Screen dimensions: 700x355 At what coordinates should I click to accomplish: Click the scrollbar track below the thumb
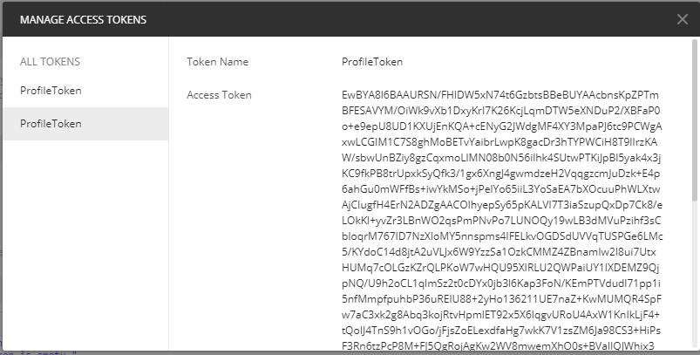(x=695, y=275)
